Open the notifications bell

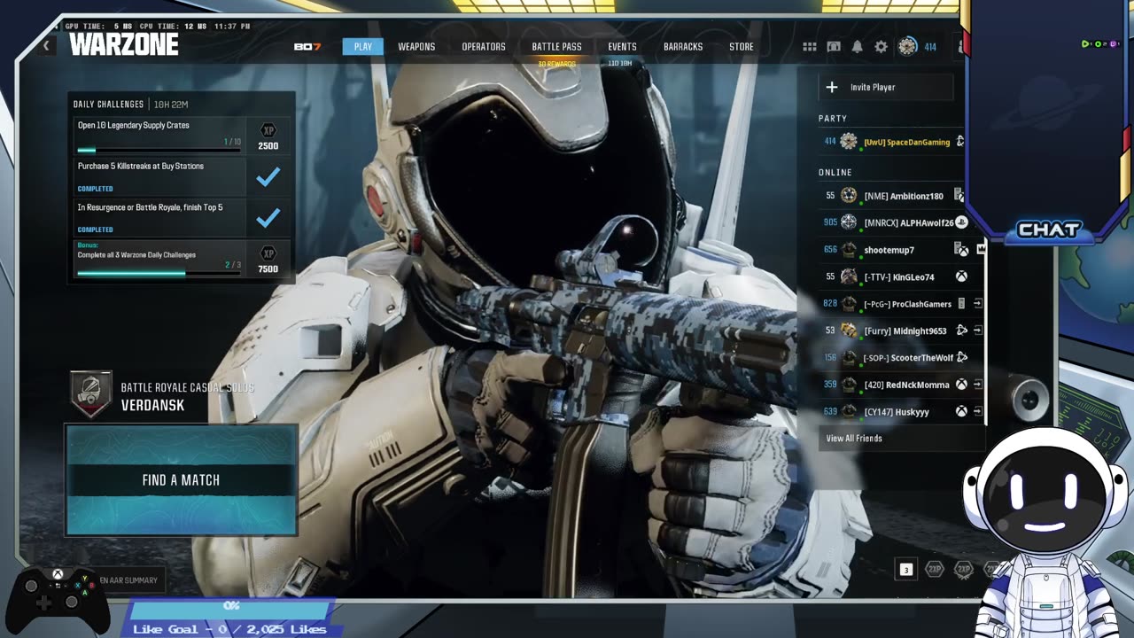857,47
